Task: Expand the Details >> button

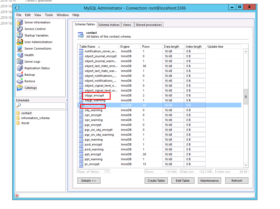Action: point(89,181)
